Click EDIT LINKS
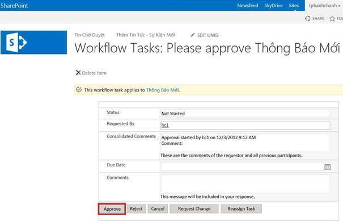The image size is (343, 222). [208, 35]
